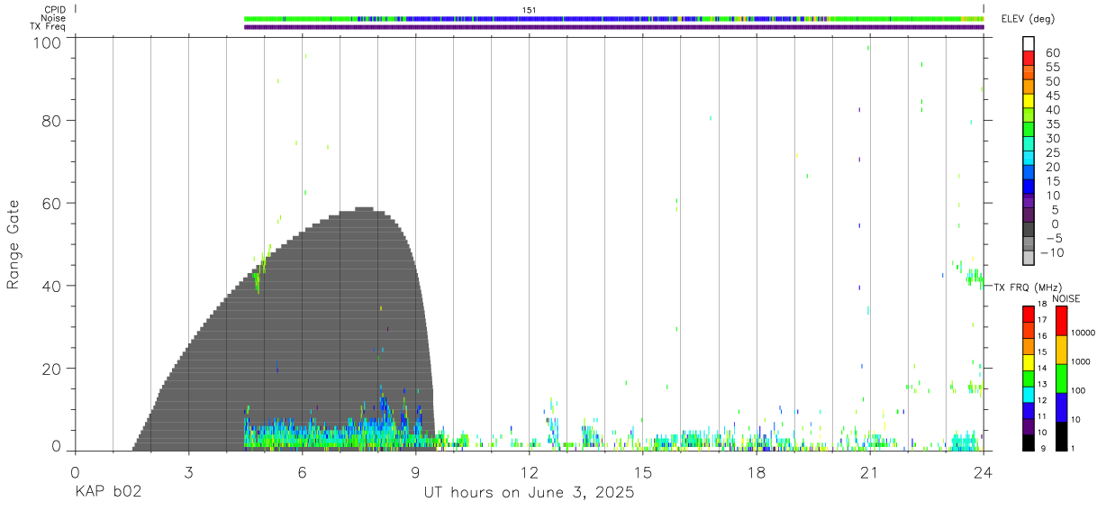Click the red top swatch of NOISE colorbar
The height and width of the screenshot is (511, 1106).
tap(1061, 321)
